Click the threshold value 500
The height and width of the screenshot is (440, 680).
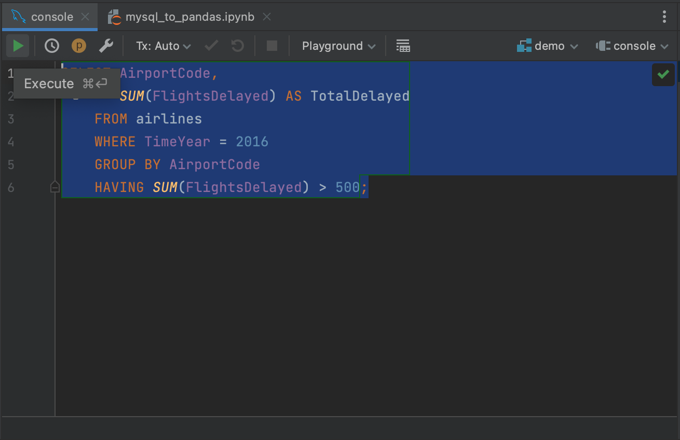point(348,187)
